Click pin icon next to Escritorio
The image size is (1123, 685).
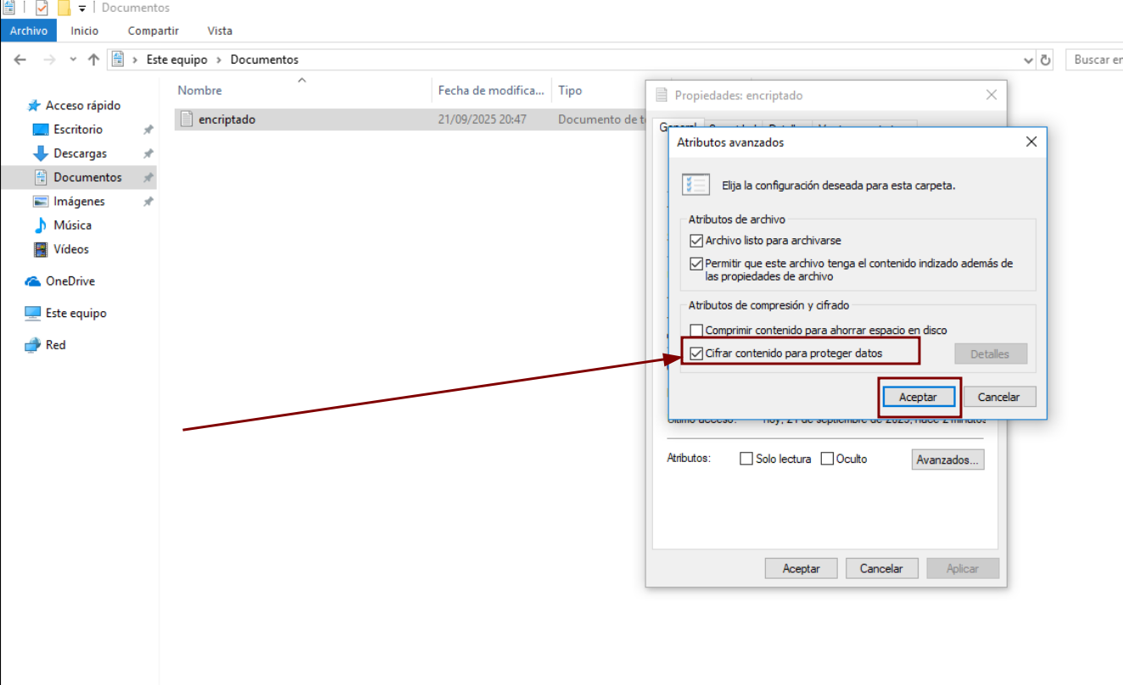[x=148, y=130]
